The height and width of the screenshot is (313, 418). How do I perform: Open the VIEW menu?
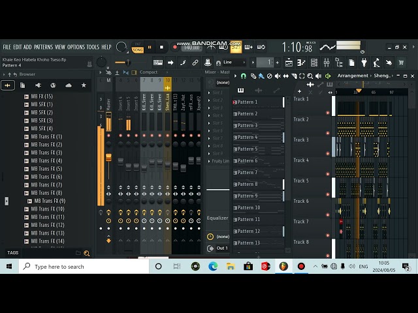pyautogui.click(x=60, y=47)
